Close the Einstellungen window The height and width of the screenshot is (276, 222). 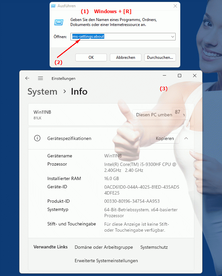(x=195, y=76)
